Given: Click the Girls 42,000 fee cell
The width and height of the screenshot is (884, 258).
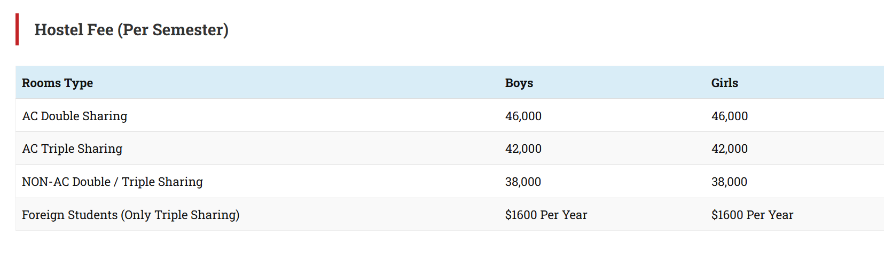Looking at the screenshot, I should click(x=729, y=148).
